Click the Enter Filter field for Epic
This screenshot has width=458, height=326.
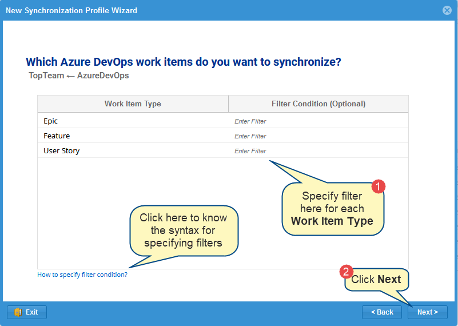(x=250, y=121)
